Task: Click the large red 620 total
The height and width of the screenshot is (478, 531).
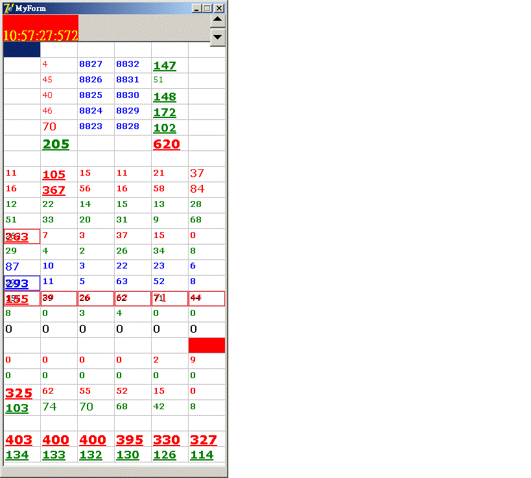Action: [167, 145]
